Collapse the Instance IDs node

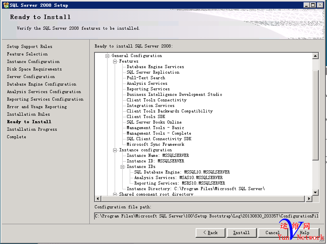122,167
